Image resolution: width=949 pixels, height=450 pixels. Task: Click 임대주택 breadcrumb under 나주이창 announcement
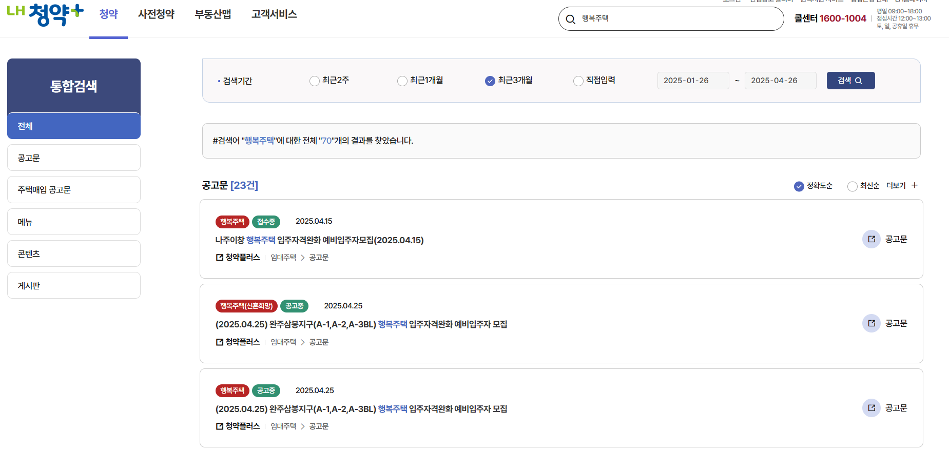click(283, 258)
